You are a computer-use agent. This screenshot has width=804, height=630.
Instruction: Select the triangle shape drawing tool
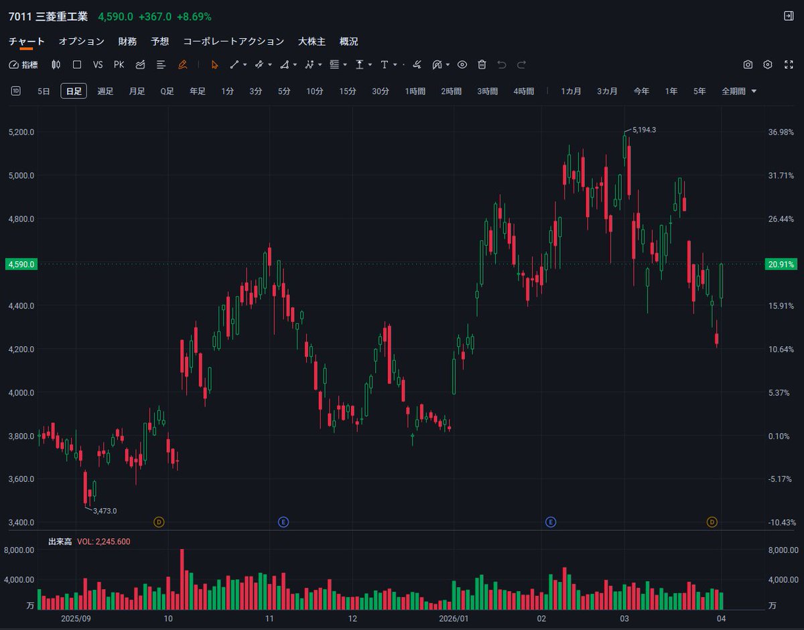[x=285, y=65]
